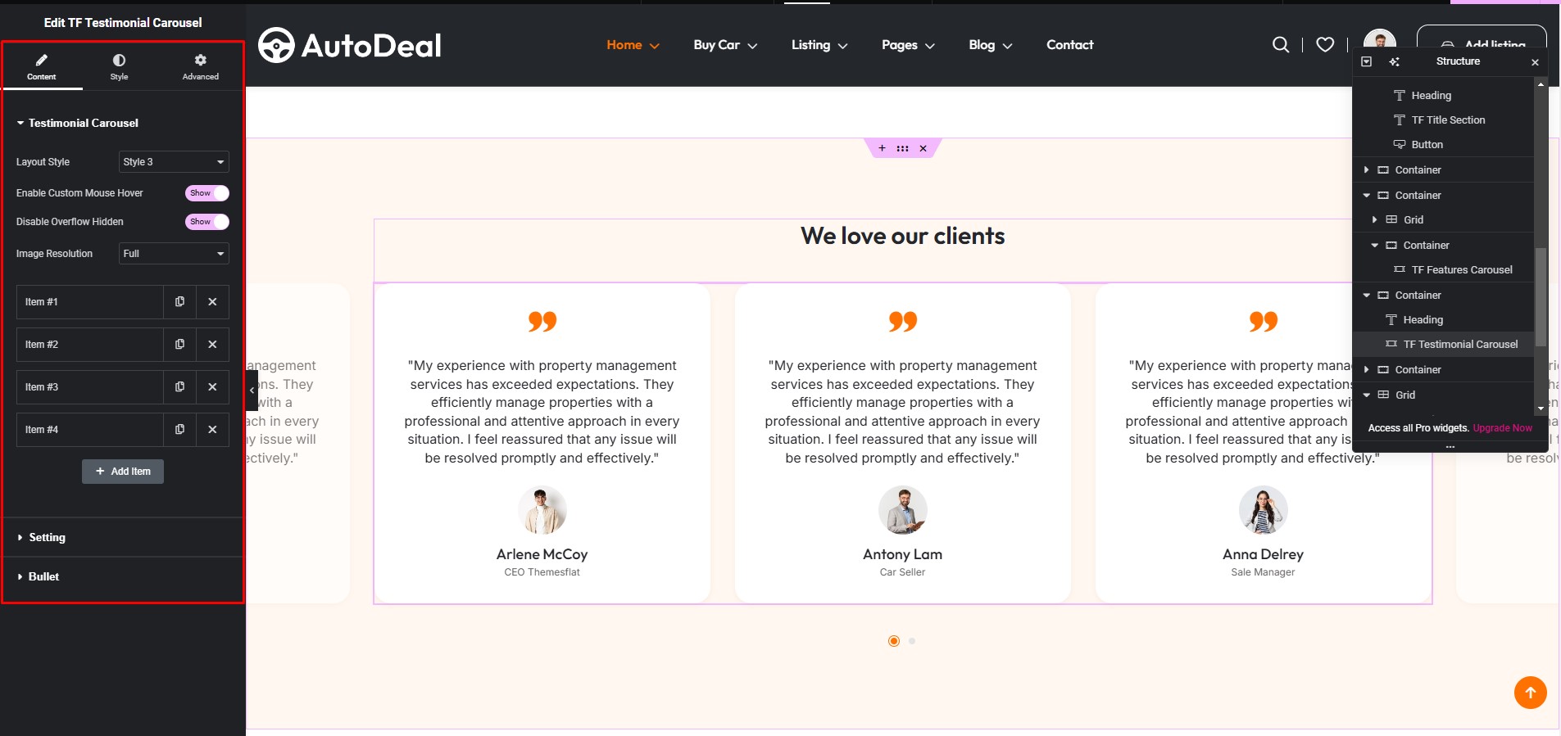Collapse the last Grid item in Structure
1561x736 pixels.
[1366, 395]
